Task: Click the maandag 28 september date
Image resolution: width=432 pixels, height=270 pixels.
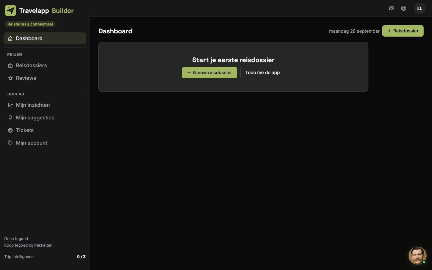Action: (x=354, y=31)
